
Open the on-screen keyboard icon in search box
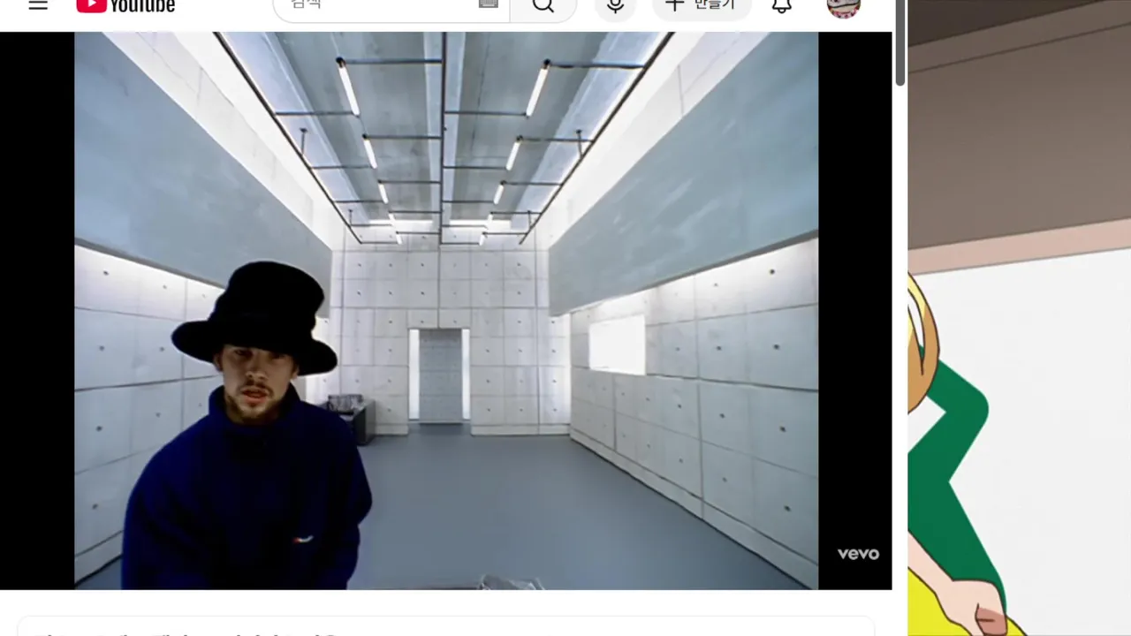click(x=489, y=4)
